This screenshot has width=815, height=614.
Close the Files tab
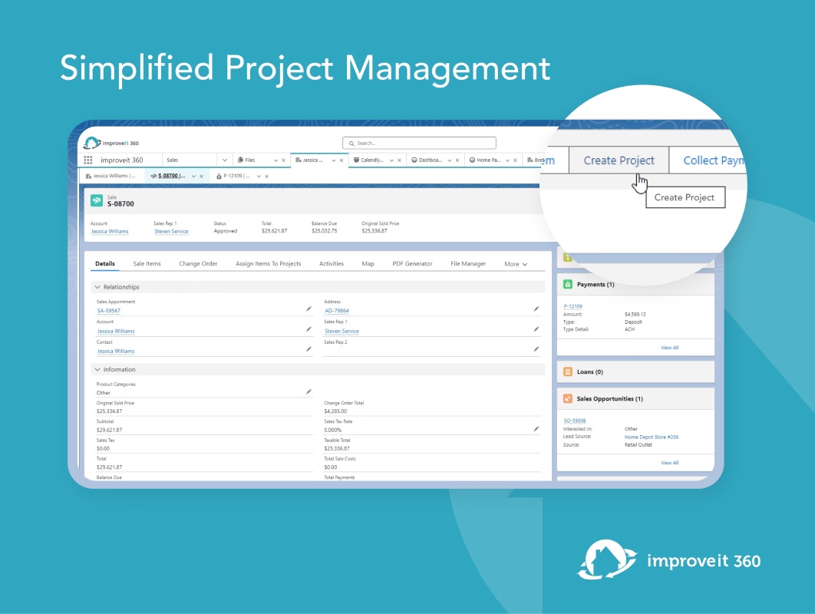point(283,160)
